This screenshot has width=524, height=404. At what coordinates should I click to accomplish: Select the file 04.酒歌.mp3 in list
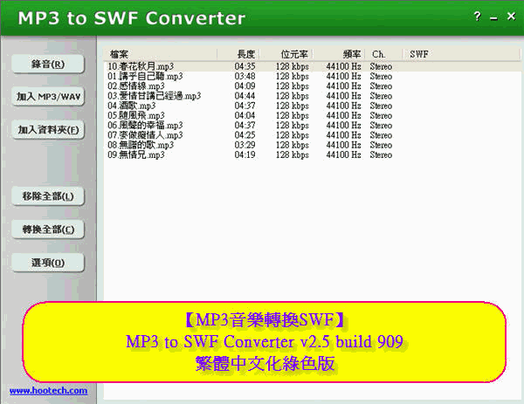click(131, 106)
